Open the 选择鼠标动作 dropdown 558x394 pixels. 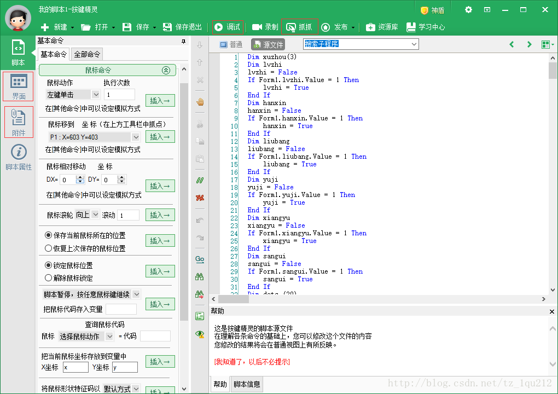click(109, 336)
